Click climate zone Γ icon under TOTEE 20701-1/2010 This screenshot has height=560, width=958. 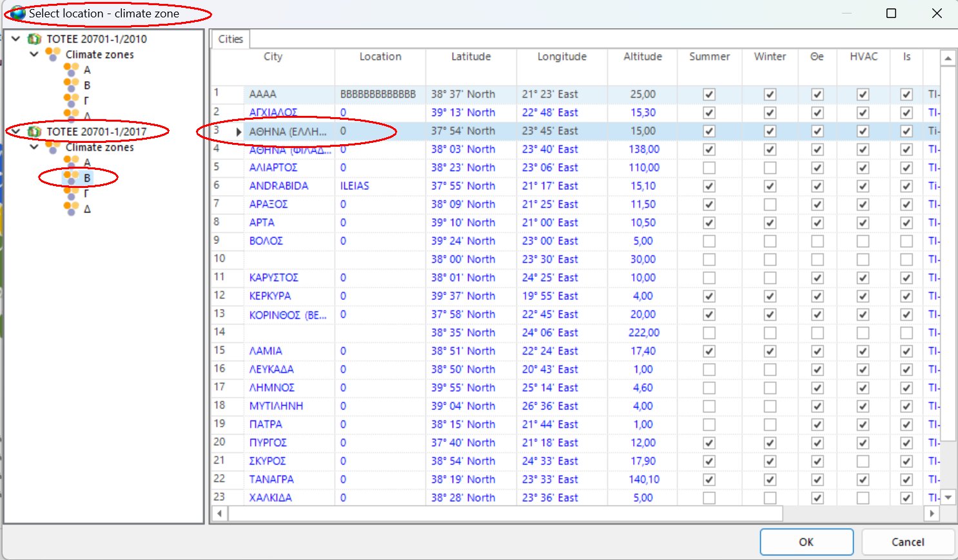[x=71, y=100]
